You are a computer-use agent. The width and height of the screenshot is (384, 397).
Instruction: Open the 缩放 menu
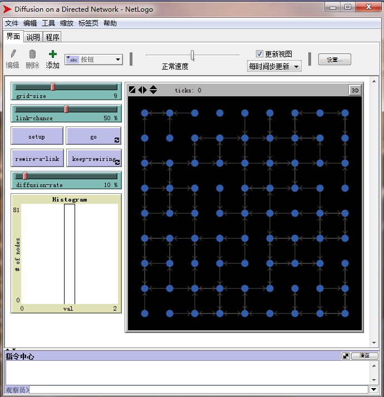[67, 23]
